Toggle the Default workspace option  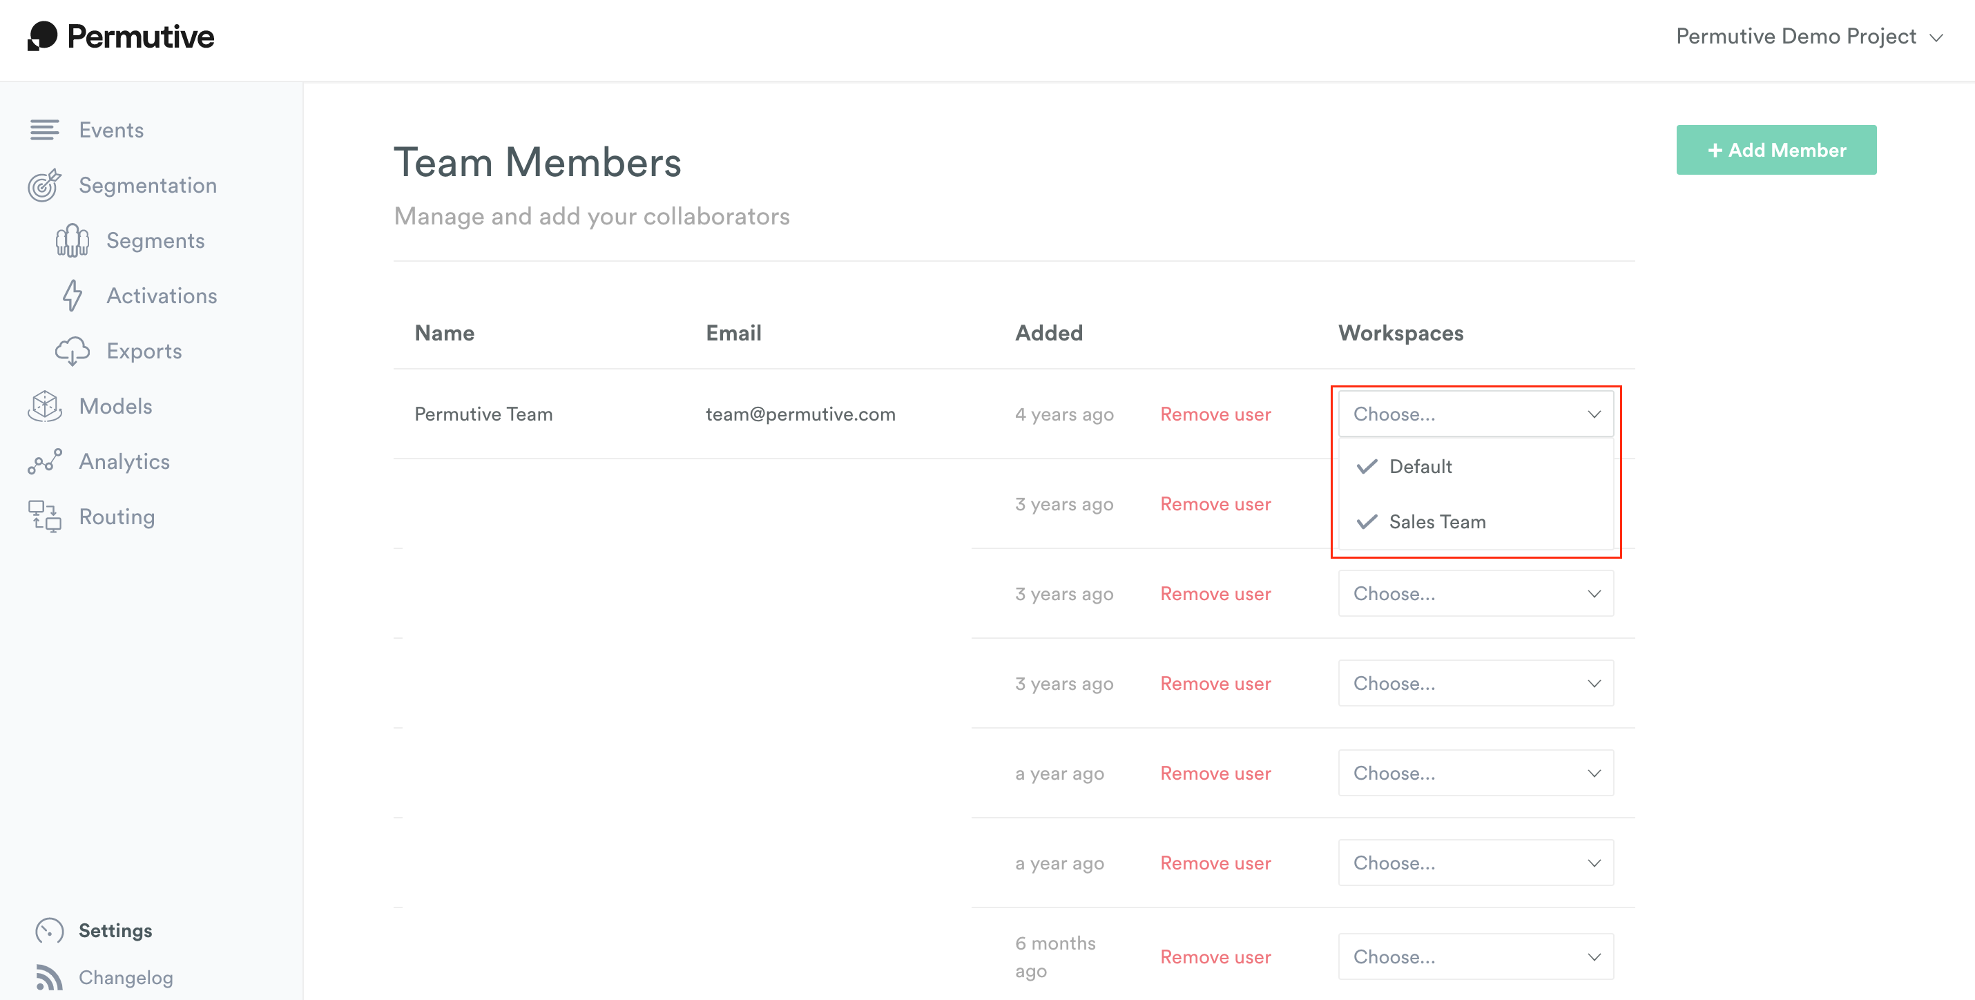click(x=1476, y=466)
